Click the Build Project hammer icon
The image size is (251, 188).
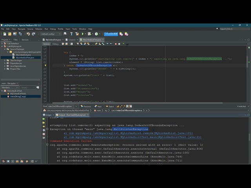[71, 34]
